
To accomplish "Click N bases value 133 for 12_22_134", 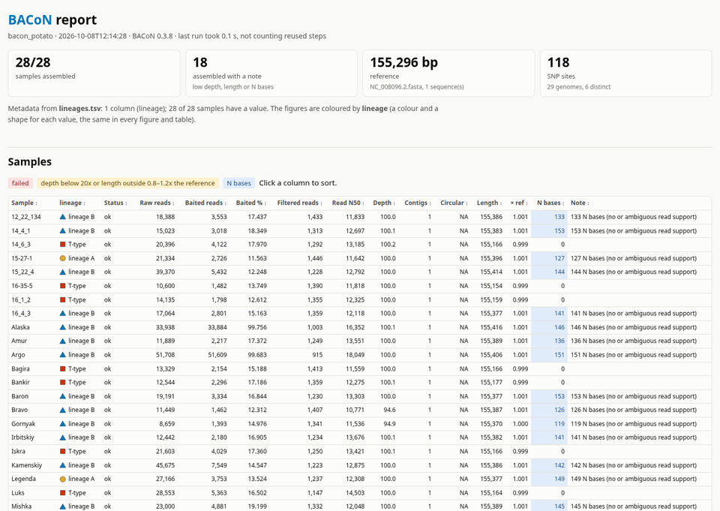I will click(559, 217).
